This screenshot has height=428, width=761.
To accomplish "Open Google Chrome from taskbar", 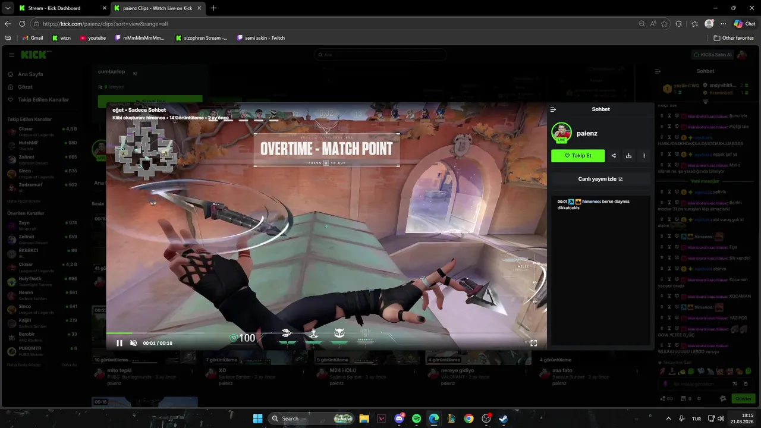I will pyautogui.click(x=468, y=418).
